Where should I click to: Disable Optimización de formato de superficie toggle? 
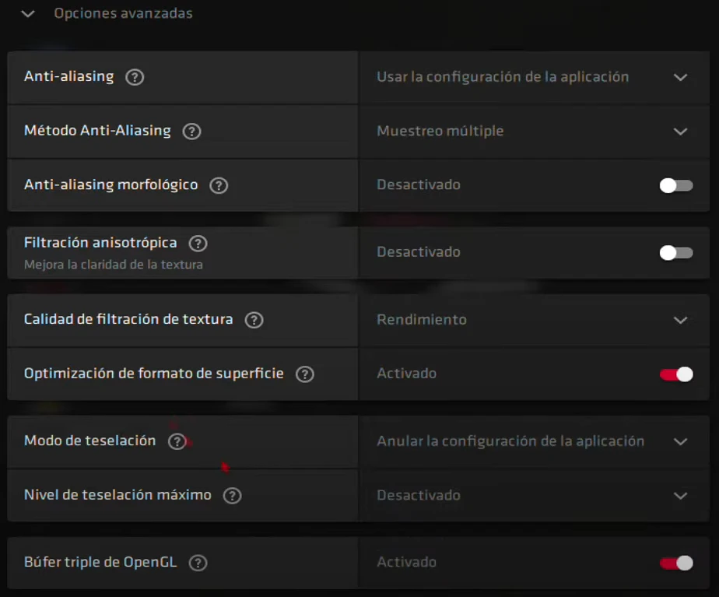[675, 374]
